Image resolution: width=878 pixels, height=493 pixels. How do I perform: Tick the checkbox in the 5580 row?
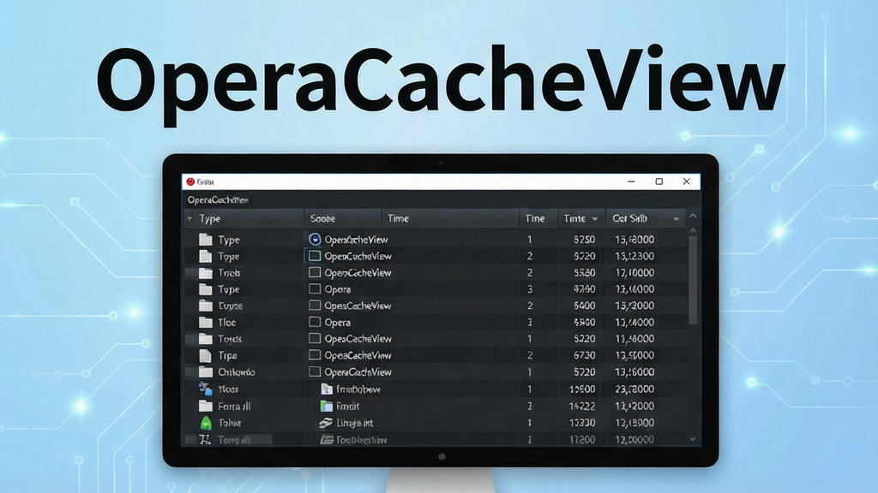click(x=315, y=273)
